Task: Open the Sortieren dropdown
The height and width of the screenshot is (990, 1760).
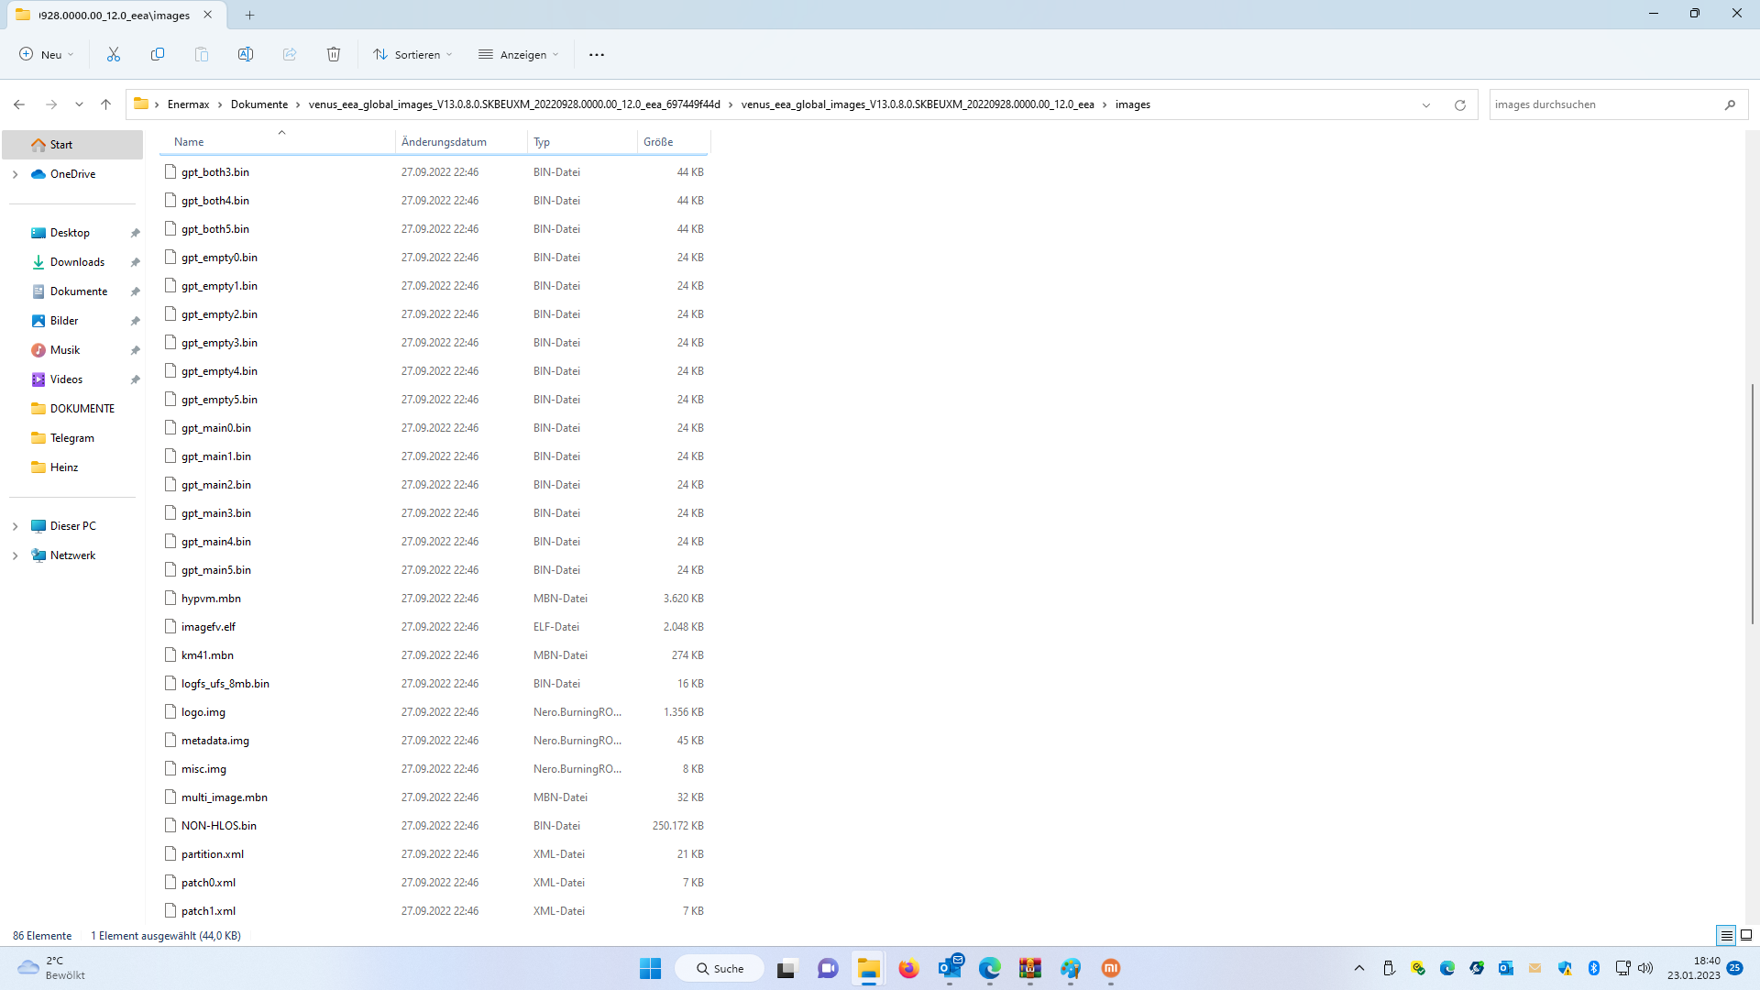Action: coord(413,54)
